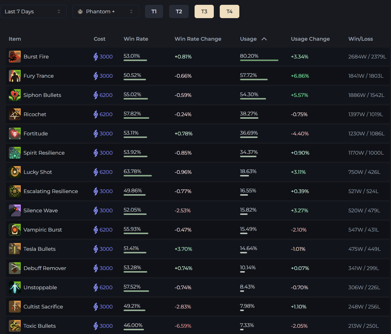The width and height of the screenshot is (391, 334).
Task: Click the soul currency icon in Ricochet row
Action: pyautogui.click(x=96, y=114)
